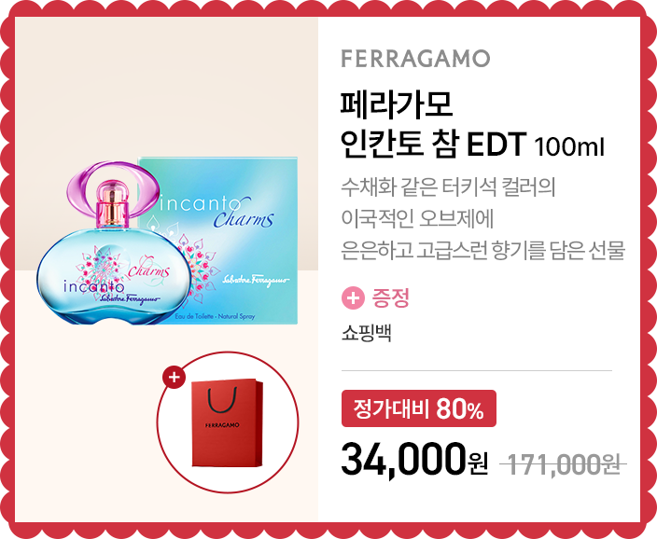Click the pink perfume bottle cap
The image size is (657, 539).
tap(112, 204)
